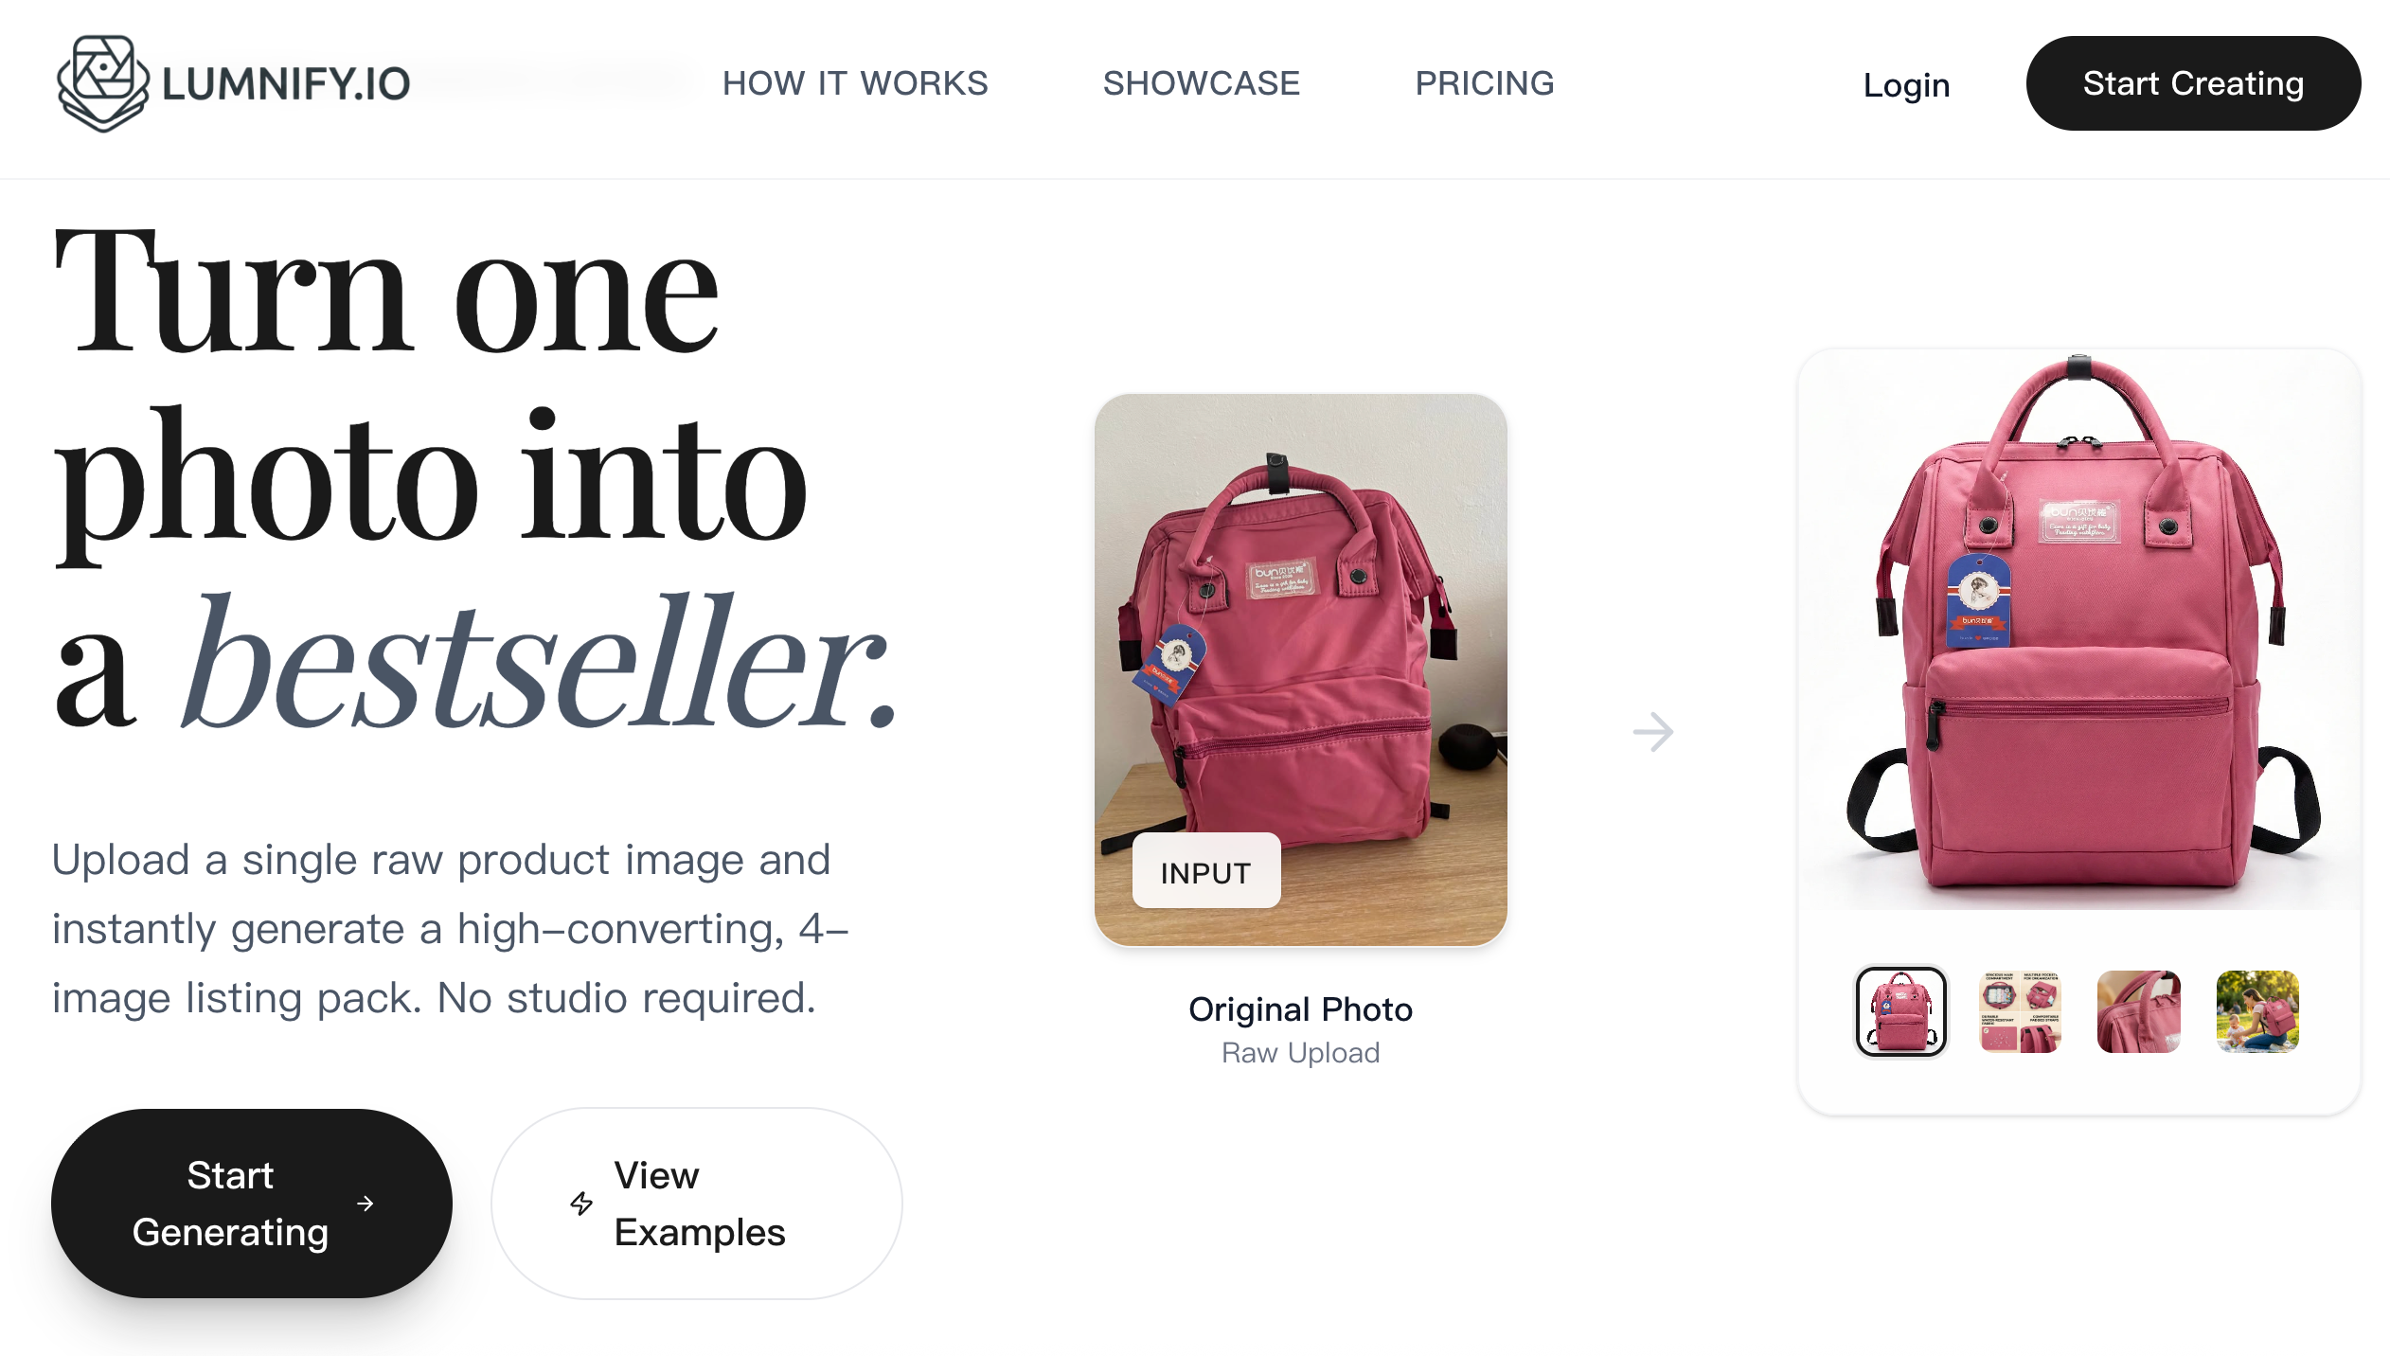Screen dimensions: 2390x1356
Task: Select the outdoor lifestyle scene thumbnail
Action: 2257,1011
